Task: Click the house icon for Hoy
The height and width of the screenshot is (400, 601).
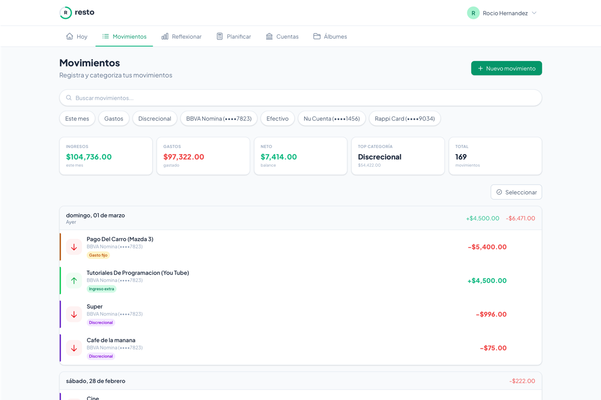Action: pyautogui.click(x=70, y=36)
